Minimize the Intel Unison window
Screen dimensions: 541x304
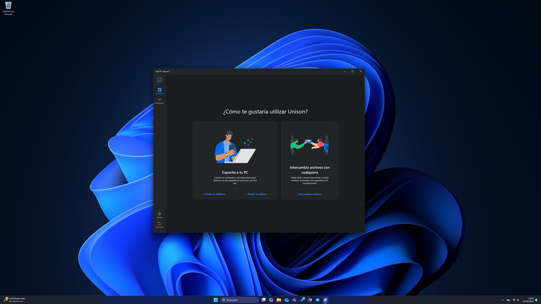tap(344, 71)
